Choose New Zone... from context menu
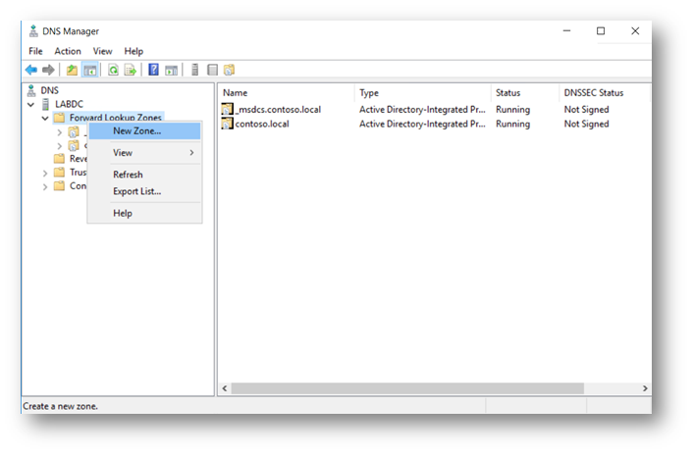 (137, 130)
